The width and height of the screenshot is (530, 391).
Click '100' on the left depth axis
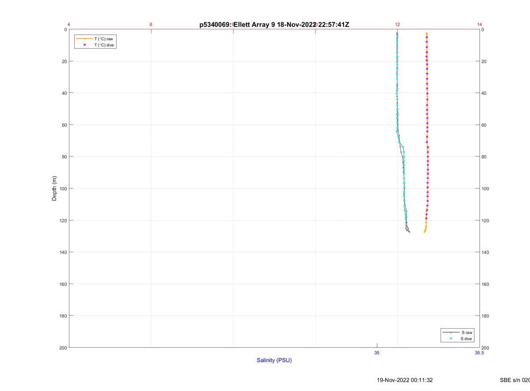(63, 189)
